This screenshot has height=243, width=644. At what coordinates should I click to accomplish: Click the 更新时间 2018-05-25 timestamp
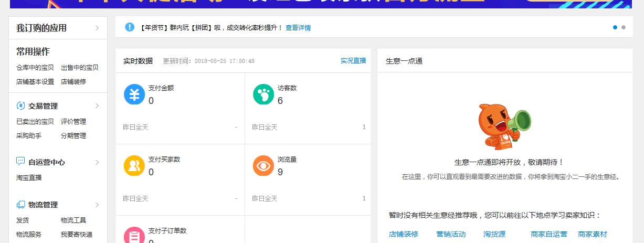pyautogui.click(x=209, y=61)
